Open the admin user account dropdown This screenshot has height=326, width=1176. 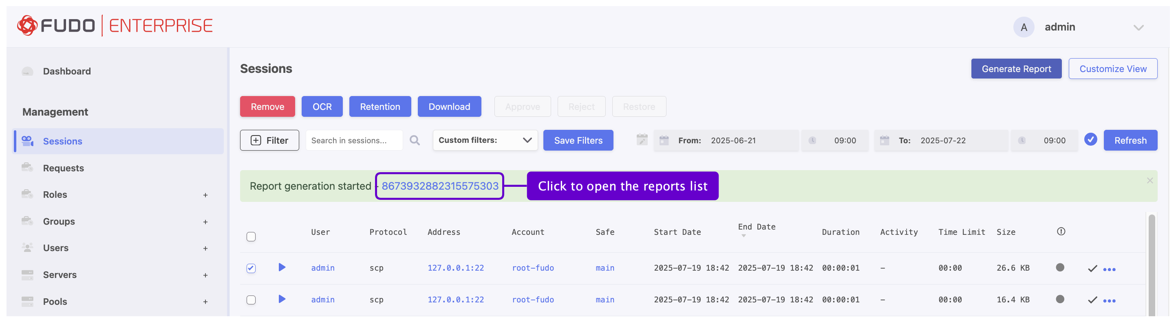(1138, 27)
